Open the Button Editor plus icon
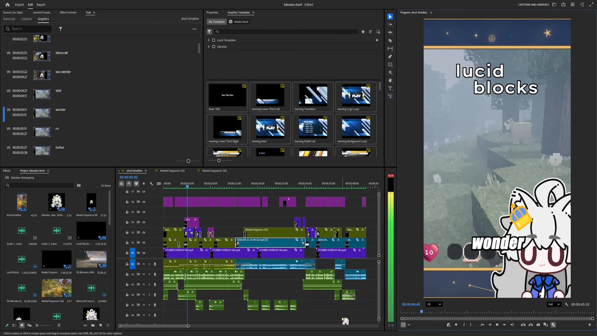Image resolution: width=597 pixels, height=336 pixels. 590,325
